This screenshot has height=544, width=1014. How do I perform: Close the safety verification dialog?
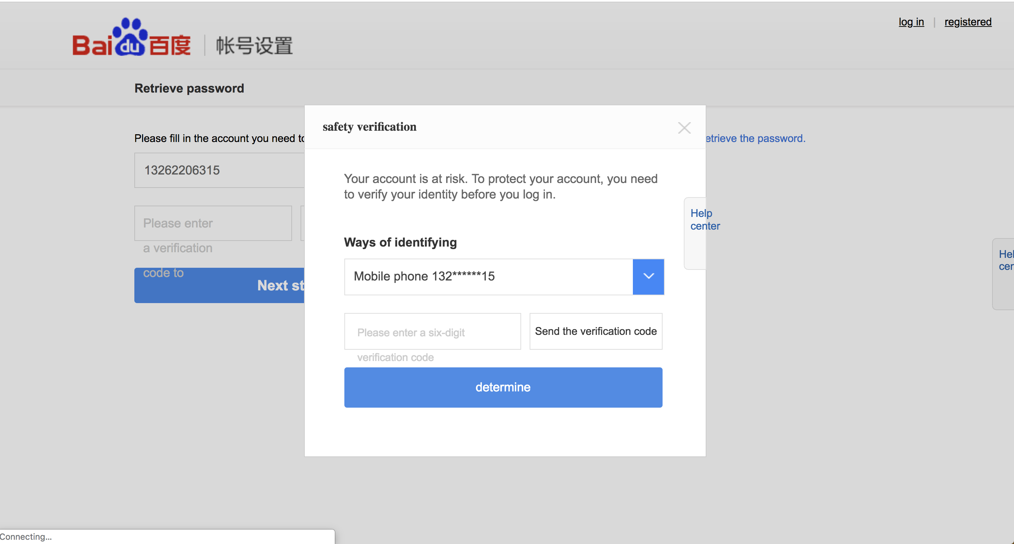(684, 128)
